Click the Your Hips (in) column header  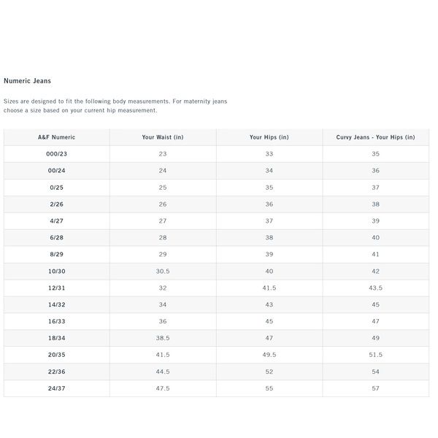point(269,137)
